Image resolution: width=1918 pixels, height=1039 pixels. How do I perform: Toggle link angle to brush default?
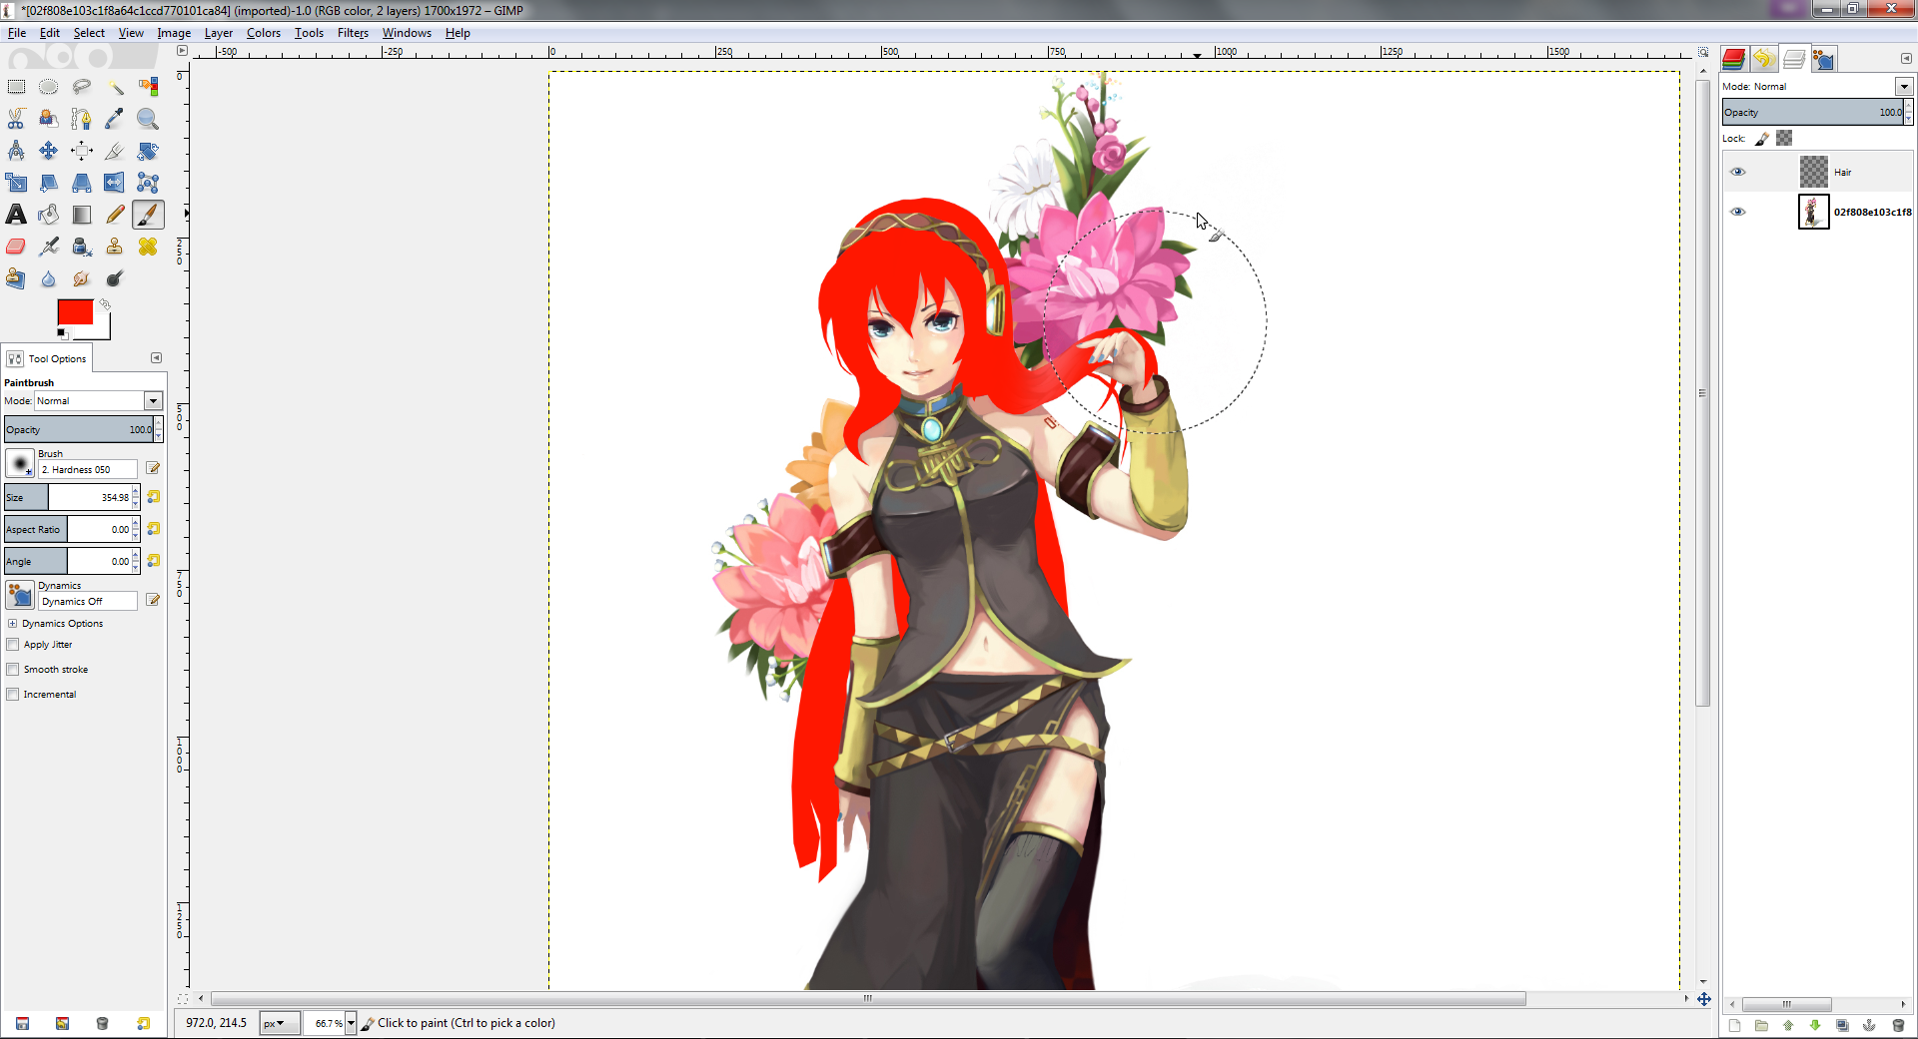tap(154, 561)
